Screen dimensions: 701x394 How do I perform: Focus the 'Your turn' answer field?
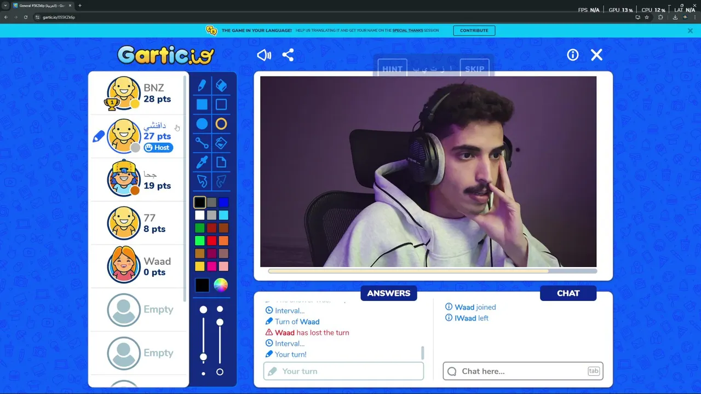343,371
